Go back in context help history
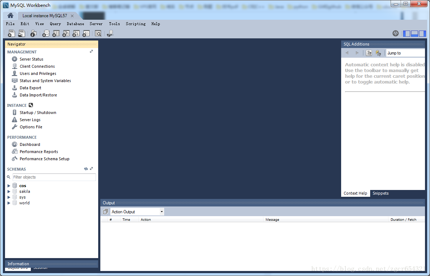430x276 pixels. [347, 53]
